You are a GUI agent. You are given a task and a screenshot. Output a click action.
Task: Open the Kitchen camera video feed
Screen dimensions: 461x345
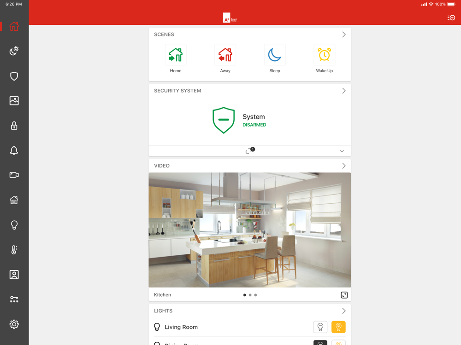point(249,230)
